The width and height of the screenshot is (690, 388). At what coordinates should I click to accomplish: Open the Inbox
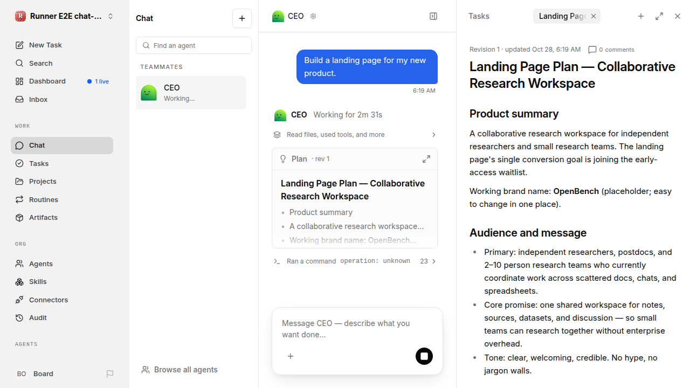pos(62,99)
